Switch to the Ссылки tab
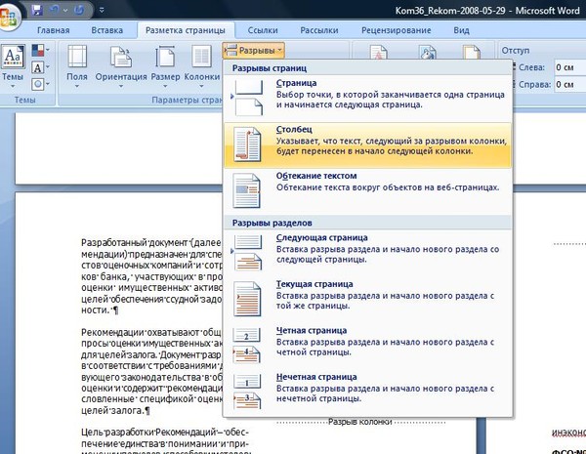 click(x=263, y=30)
